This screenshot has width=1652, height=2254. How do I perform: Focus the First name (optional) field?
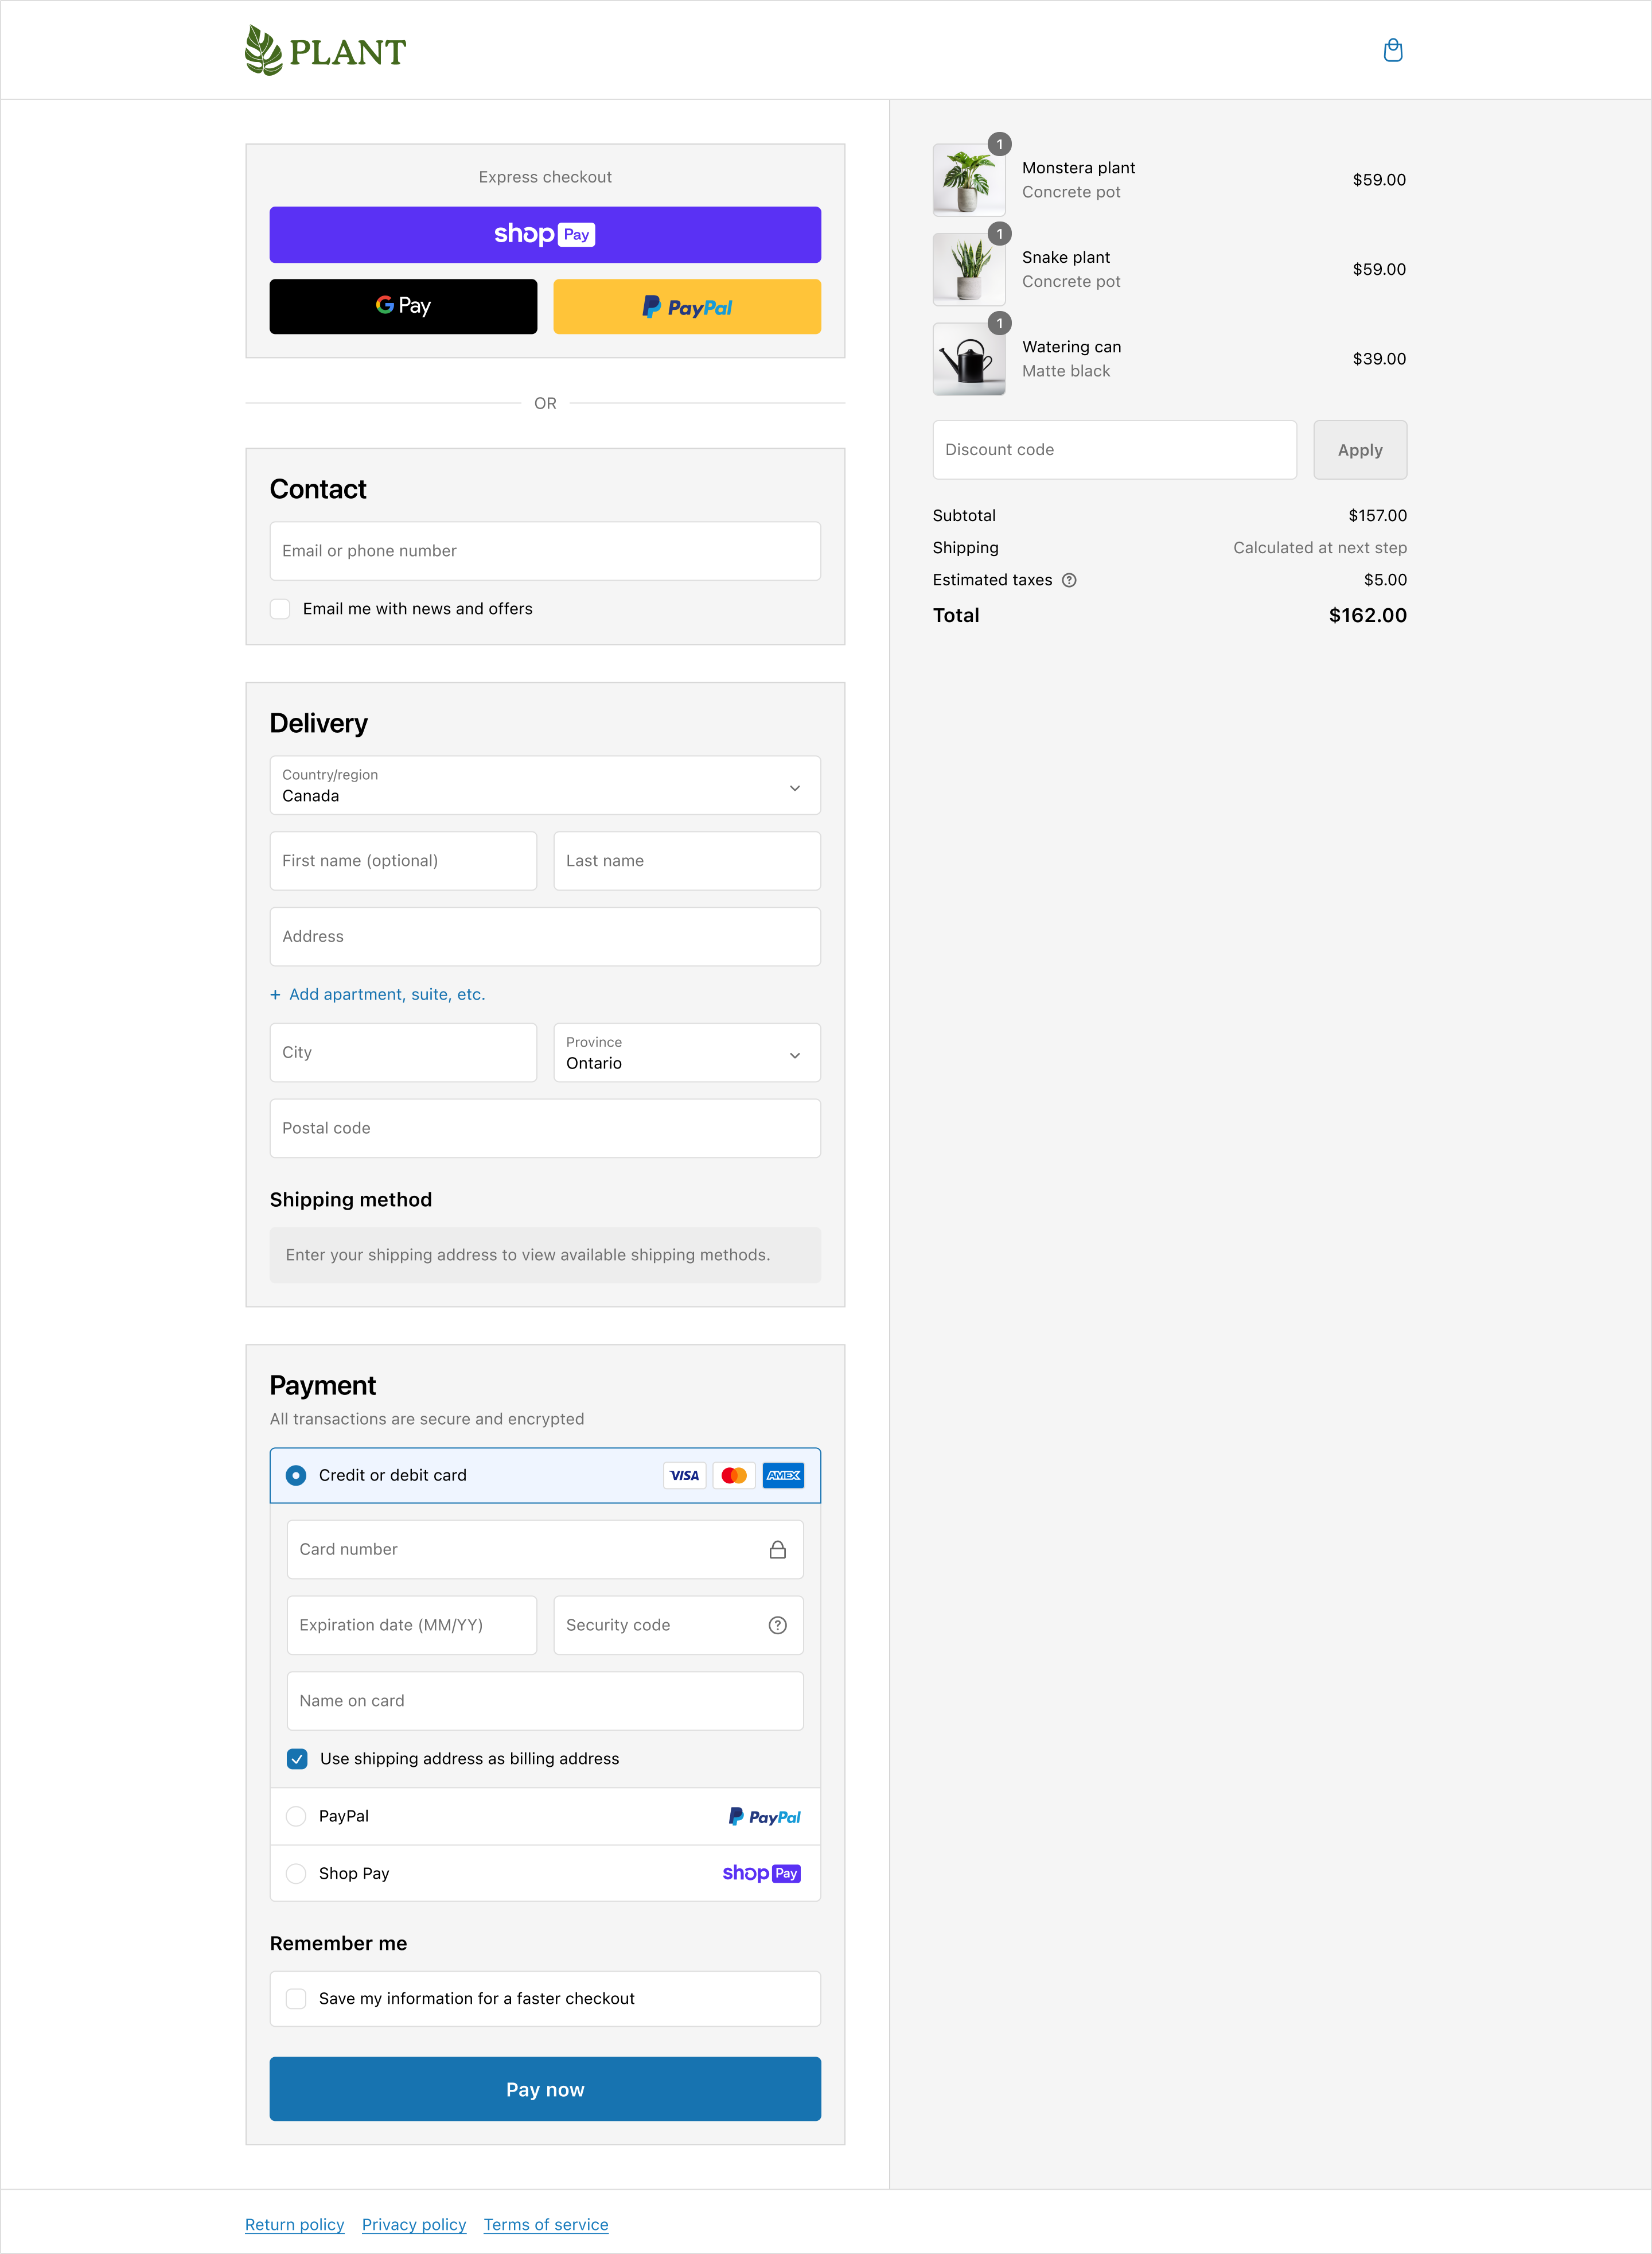[x=403, y=861]
